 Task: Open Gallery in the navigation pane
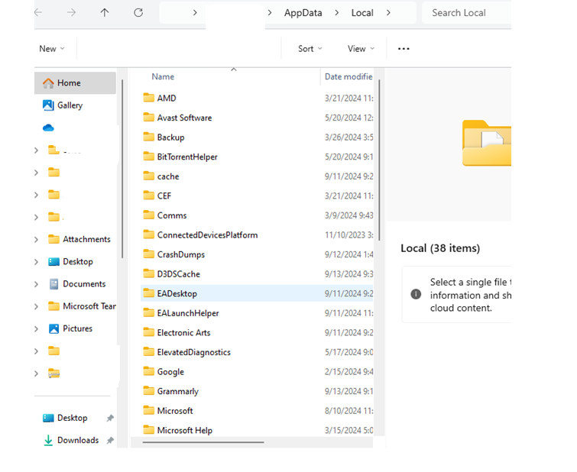[62, 105]
